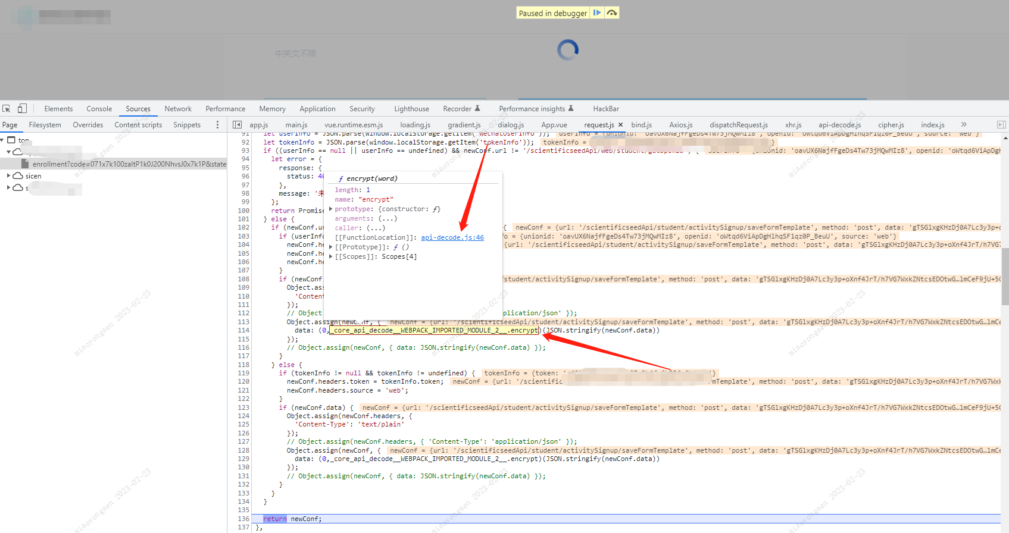Toggle the debugger sidebar panel
1009x533 pixels.
(x=1001, y=125)
